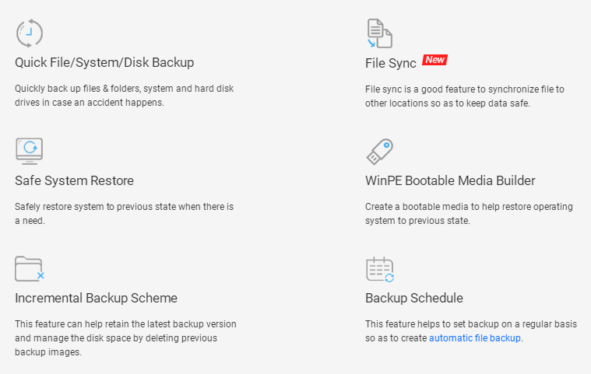Image resolution: width=591 pixels, height=374 pixels.
Task: Click the File Sync heading
Action: [x=391, y=64]
